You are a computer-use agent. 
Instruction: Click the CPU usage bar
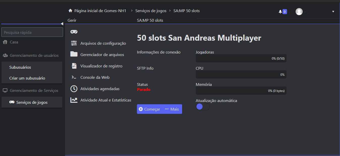point(241,74)
